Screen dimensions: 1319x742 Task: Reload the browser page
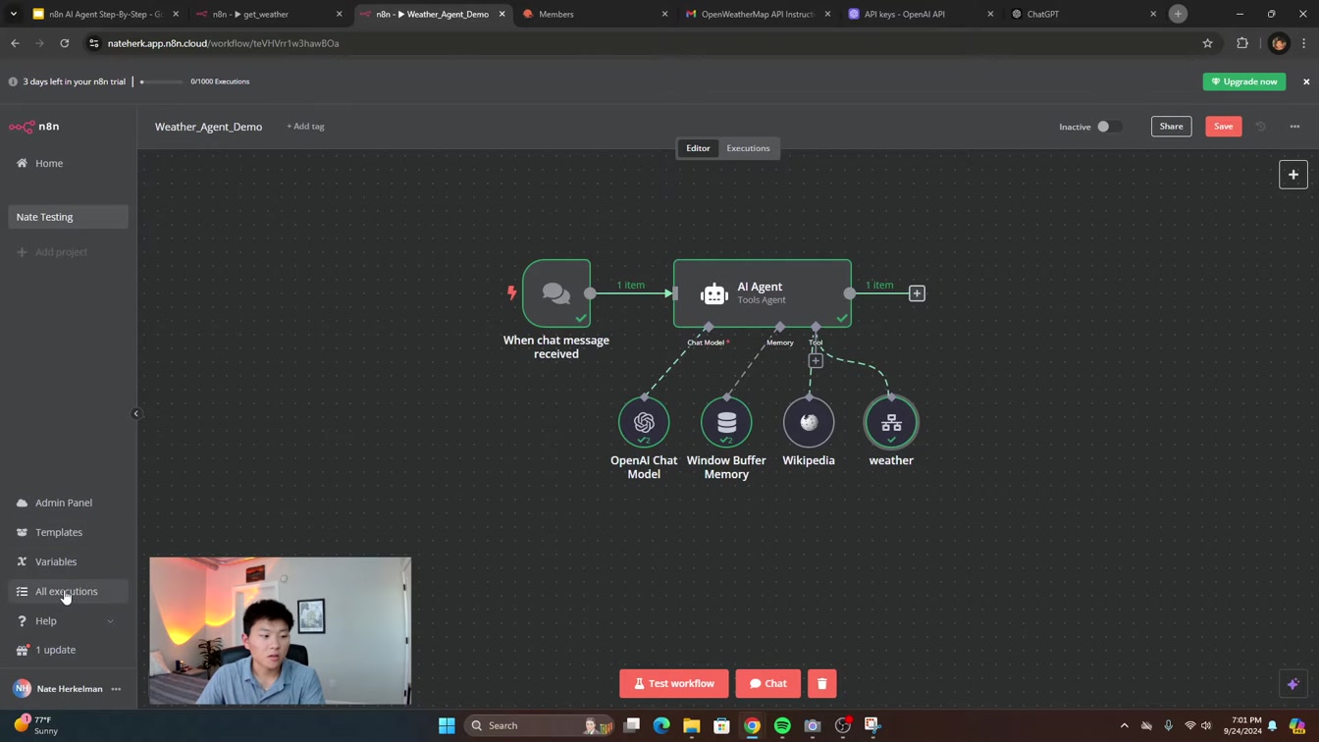click(65, 43)
